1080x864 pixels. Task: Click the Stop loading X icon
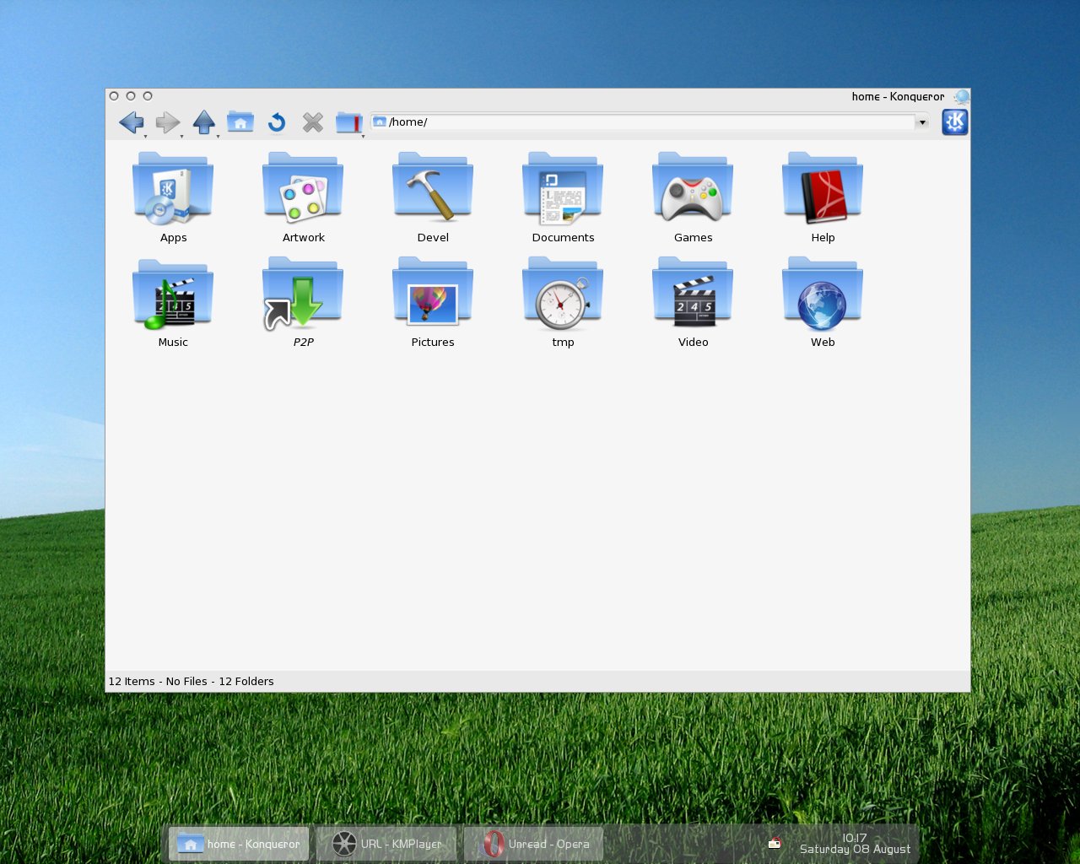coord(313,122)
